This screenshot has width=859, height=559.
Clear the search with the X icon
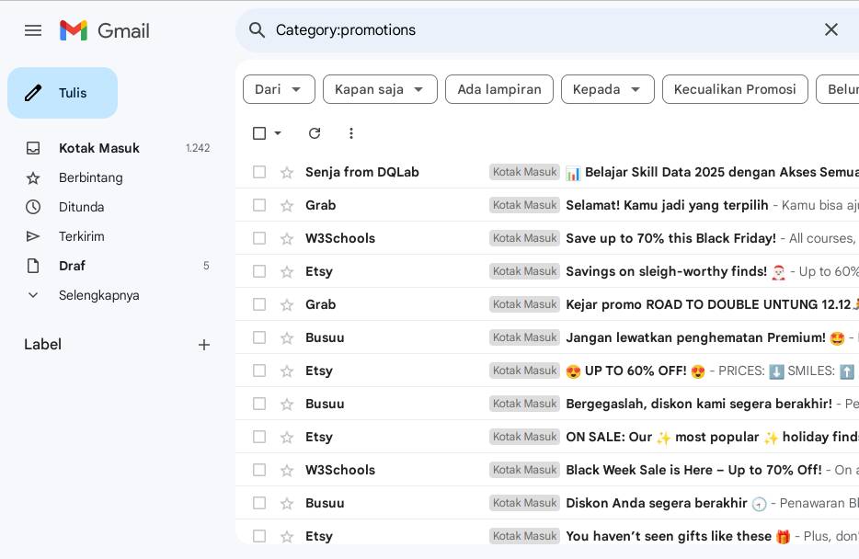[831, 29]
